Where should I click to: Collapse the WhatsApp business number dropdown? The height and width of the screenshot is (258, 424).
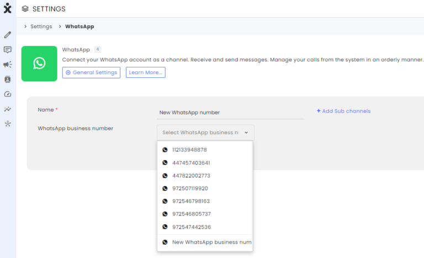coord(205,133)
